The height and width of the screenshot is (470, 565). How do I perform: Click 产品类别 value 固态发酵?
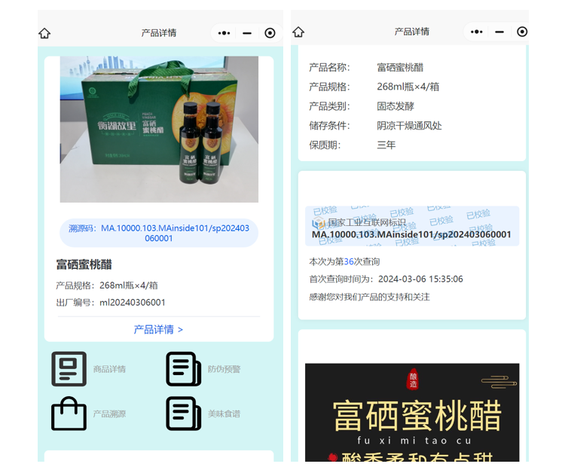(395, 106)
